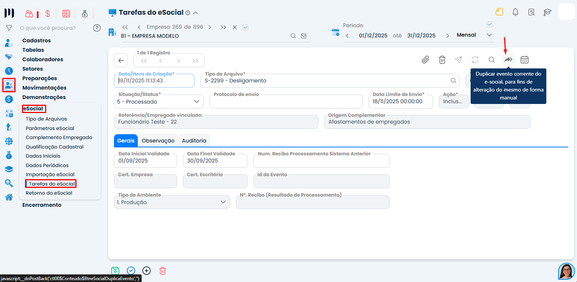Open Parâmetros eSocial menu item
The width and height of the screenshot is (577, 282).
[50, 128]
